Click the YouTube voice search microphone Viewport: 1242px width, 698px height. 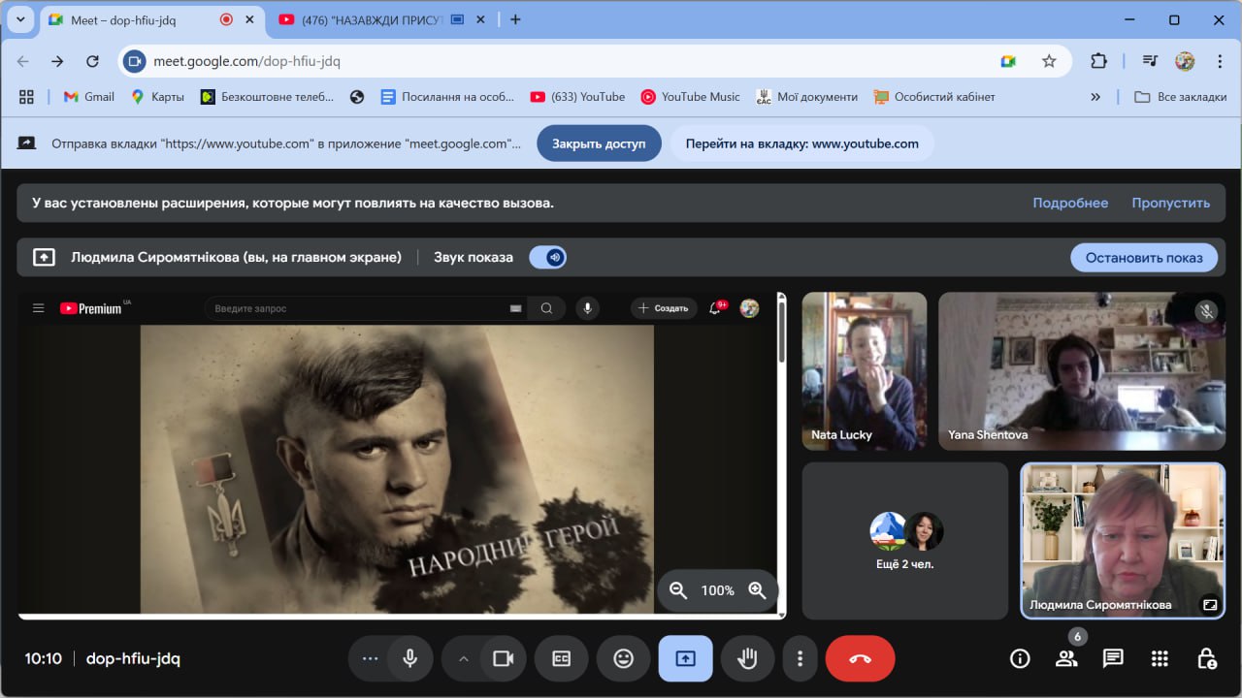(x=586, y=308)
